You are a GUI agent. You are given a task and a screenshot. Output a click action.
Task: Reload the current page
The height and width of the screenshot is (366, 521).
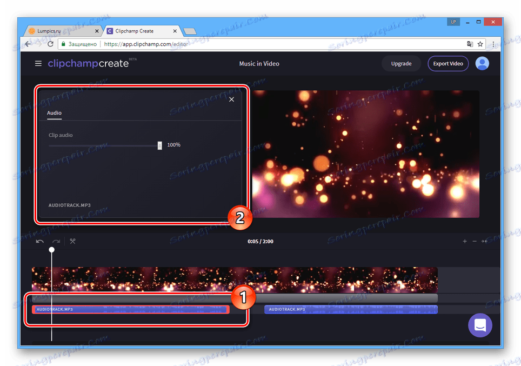tap(50, 44)
